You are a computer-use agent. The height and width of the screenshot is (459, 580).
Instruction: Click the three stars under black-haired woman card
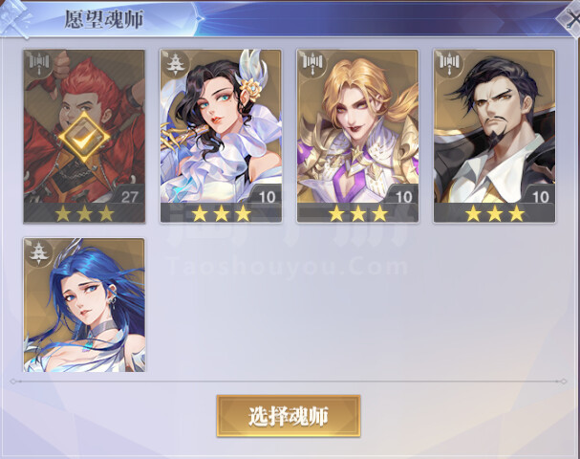point(221,213)
